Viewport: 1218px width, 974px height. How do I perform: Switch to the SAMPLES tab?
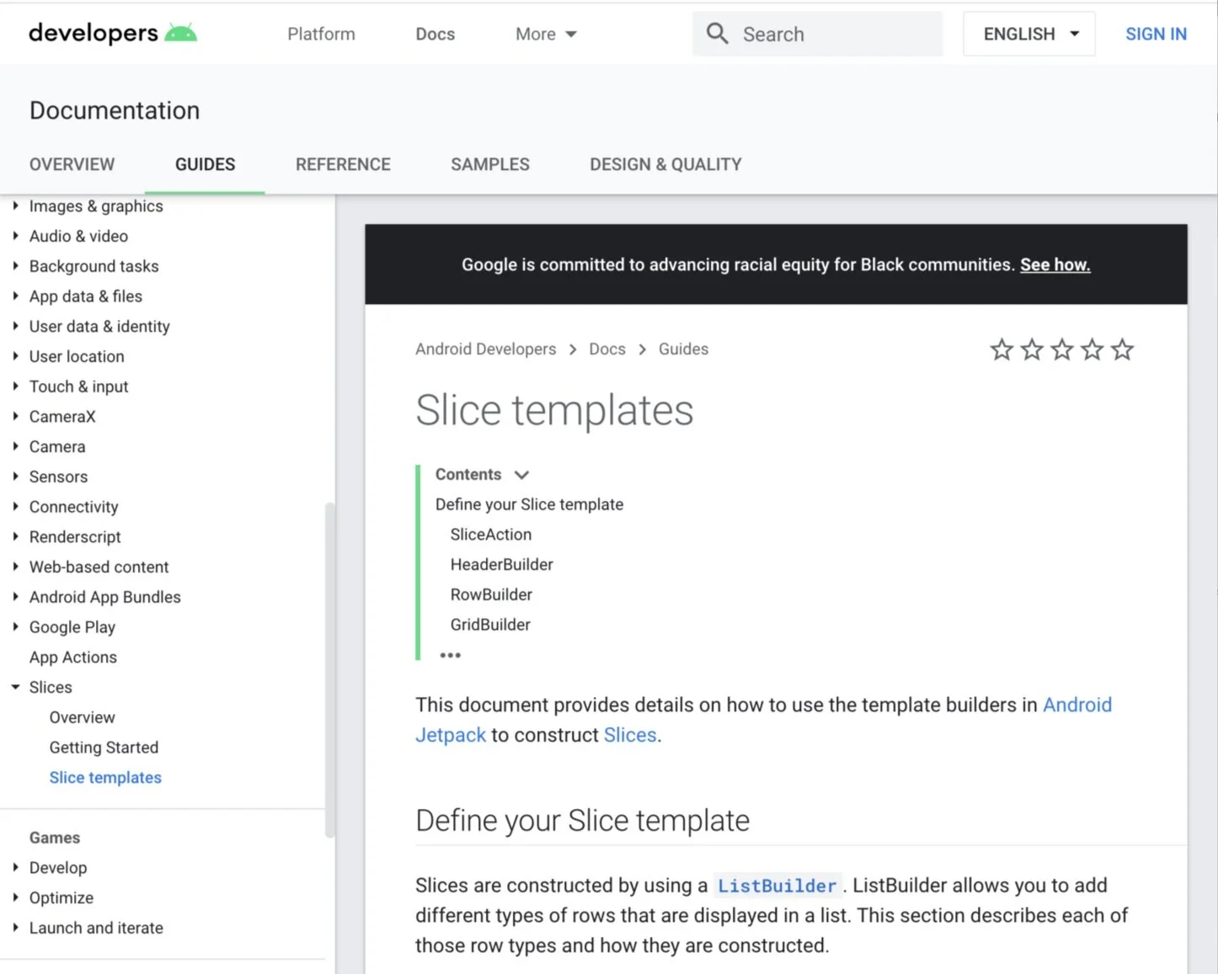pyautogui.click(x=490, y=165)
